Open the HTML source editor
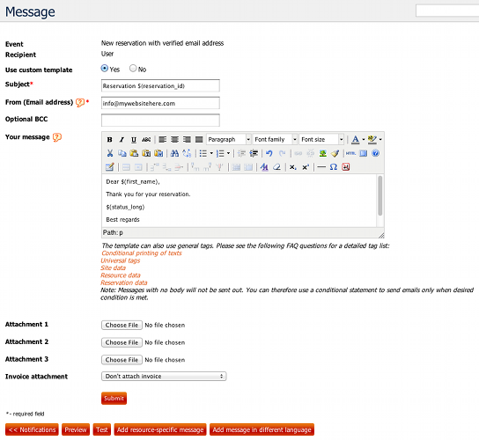Viewport: 479px width, 440px height. coord(350,153)
